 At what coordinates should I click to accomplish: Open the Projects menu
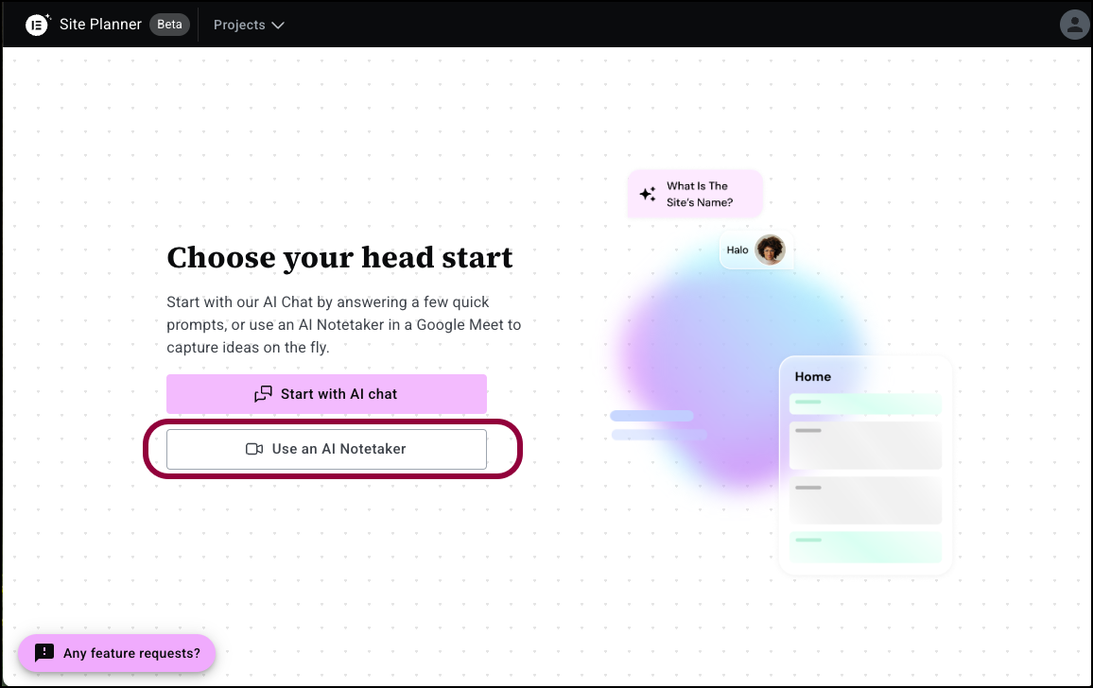pyautogui.click(x=248, y=26)
